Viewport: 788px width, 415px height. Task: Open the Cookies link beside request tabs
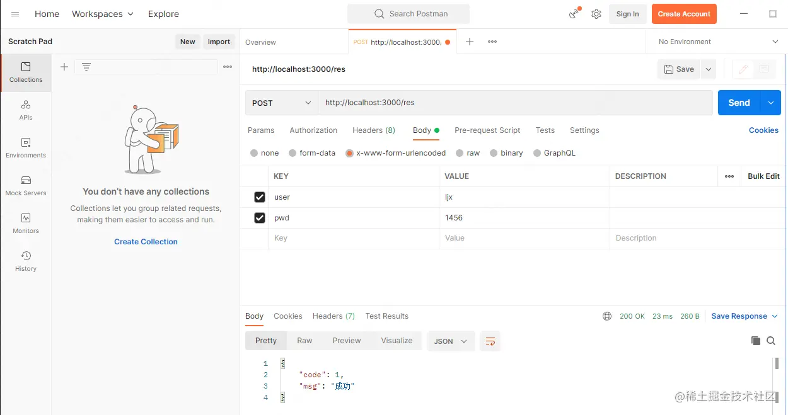pos(763,130)
